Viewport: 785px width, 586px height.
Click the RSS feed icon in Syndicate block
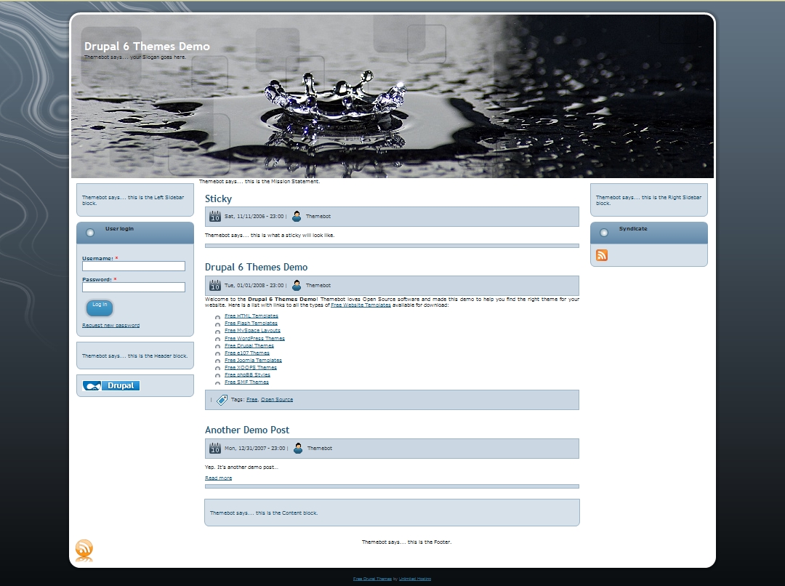click(602, 255)
